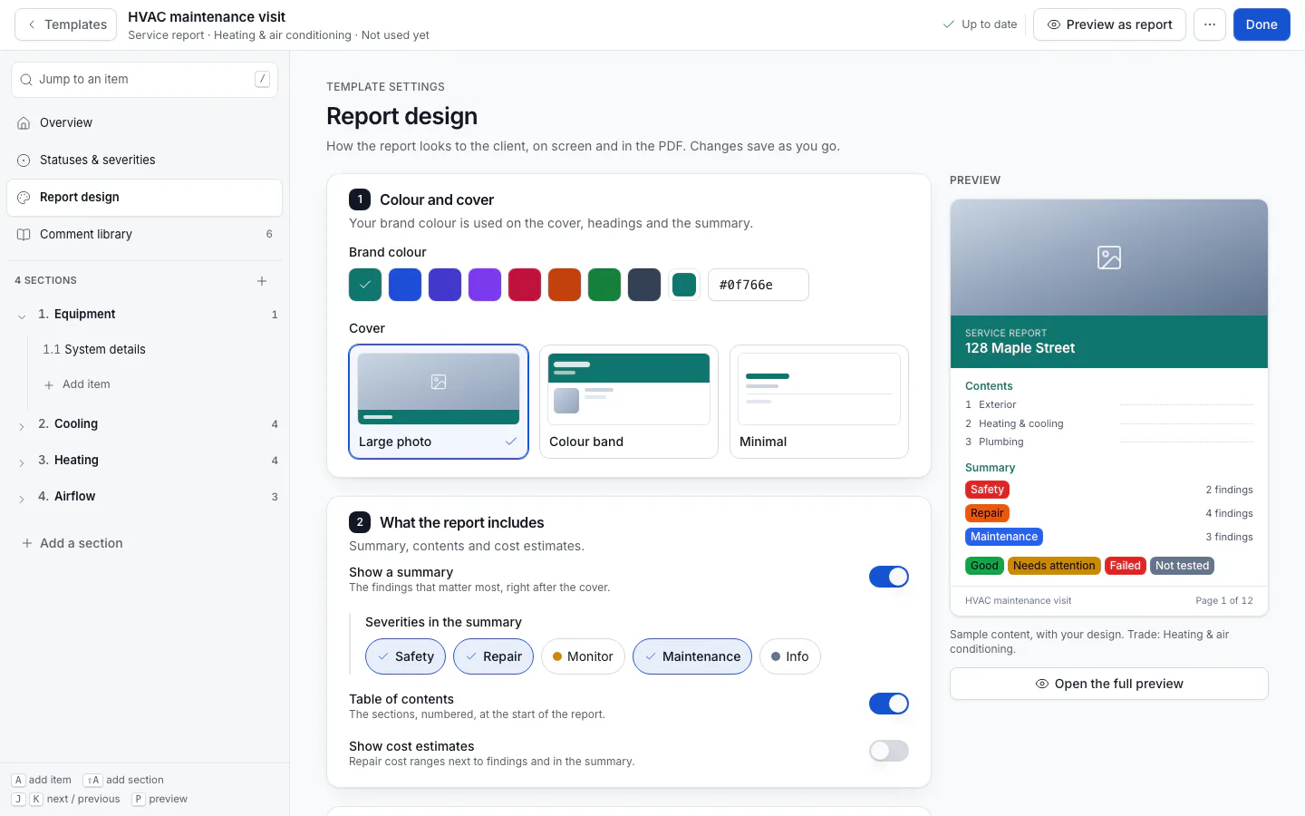This screenshot has width=1305, height=816.
Task: Select Report design in sidebar
Action: pos(145,198)
